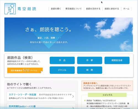138x109 pixels.
Task: Click the 青空朗読 site title text
Action: [27, 9]
